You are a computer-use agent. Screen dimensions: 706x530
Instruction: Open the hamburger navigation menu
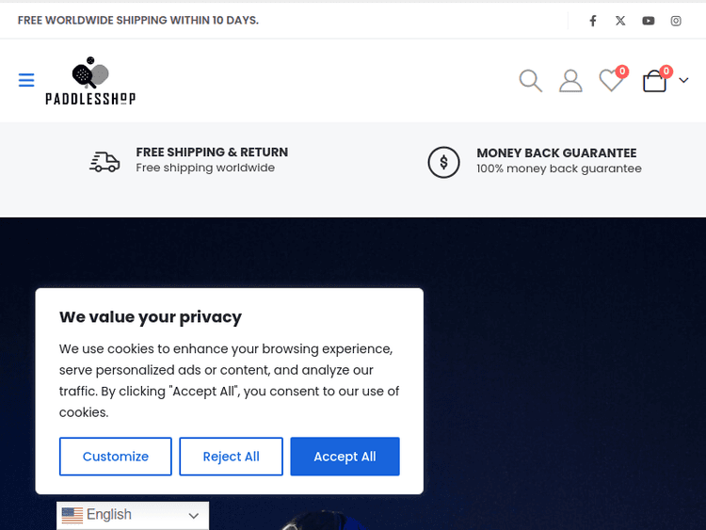26,81
